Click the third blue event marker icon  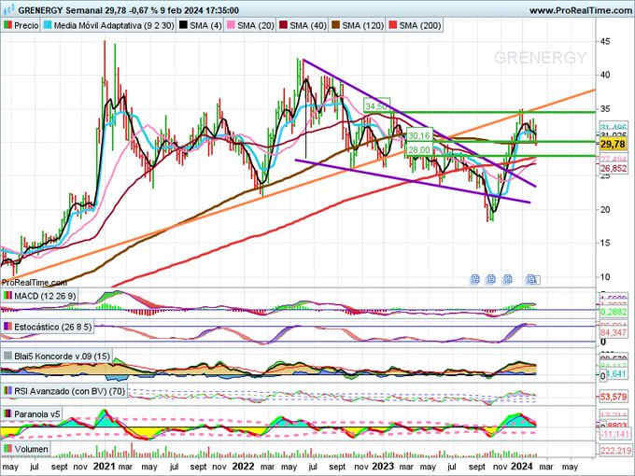pos(507,279)
